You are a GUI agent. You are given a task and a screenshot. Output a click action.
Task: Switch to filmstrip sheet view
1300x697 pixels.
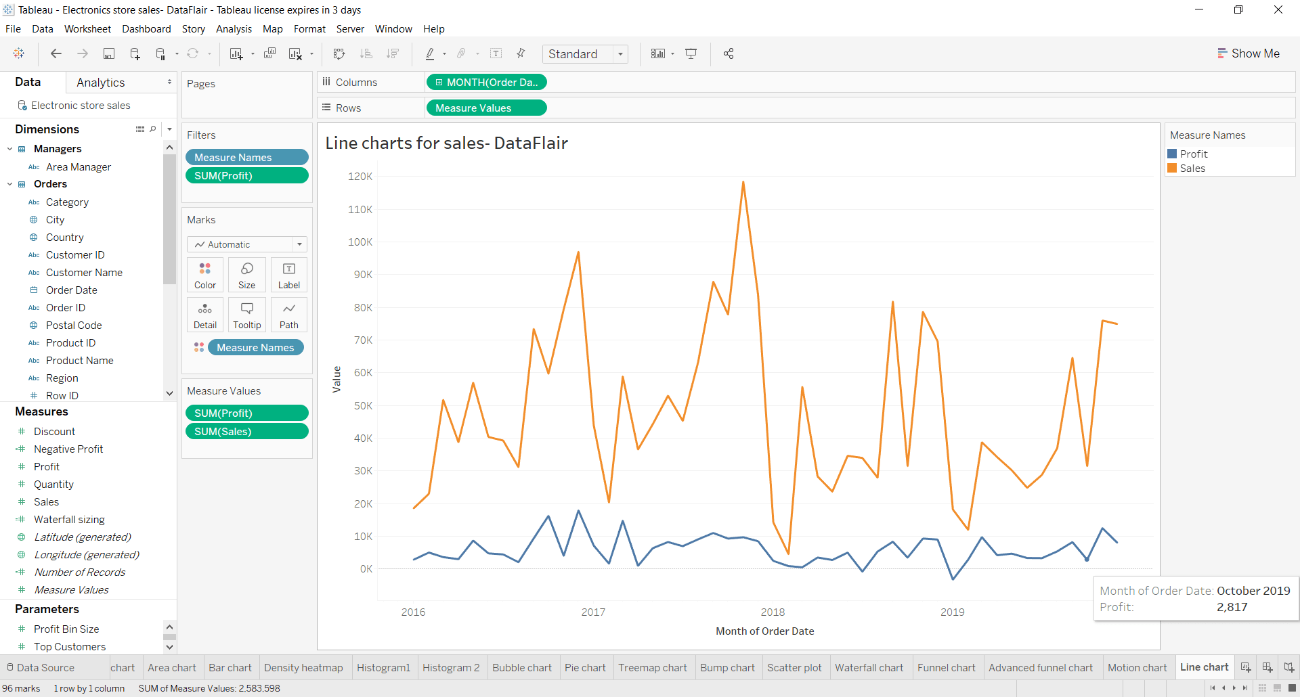[x=1277, y=688]
